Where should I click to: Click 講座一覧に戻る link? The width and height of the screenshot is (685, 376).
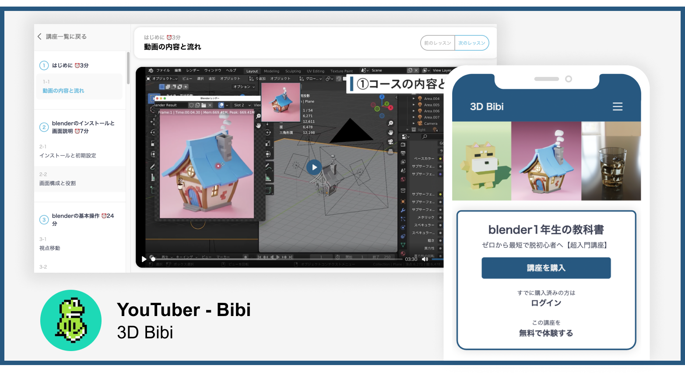tap(66, 36)
